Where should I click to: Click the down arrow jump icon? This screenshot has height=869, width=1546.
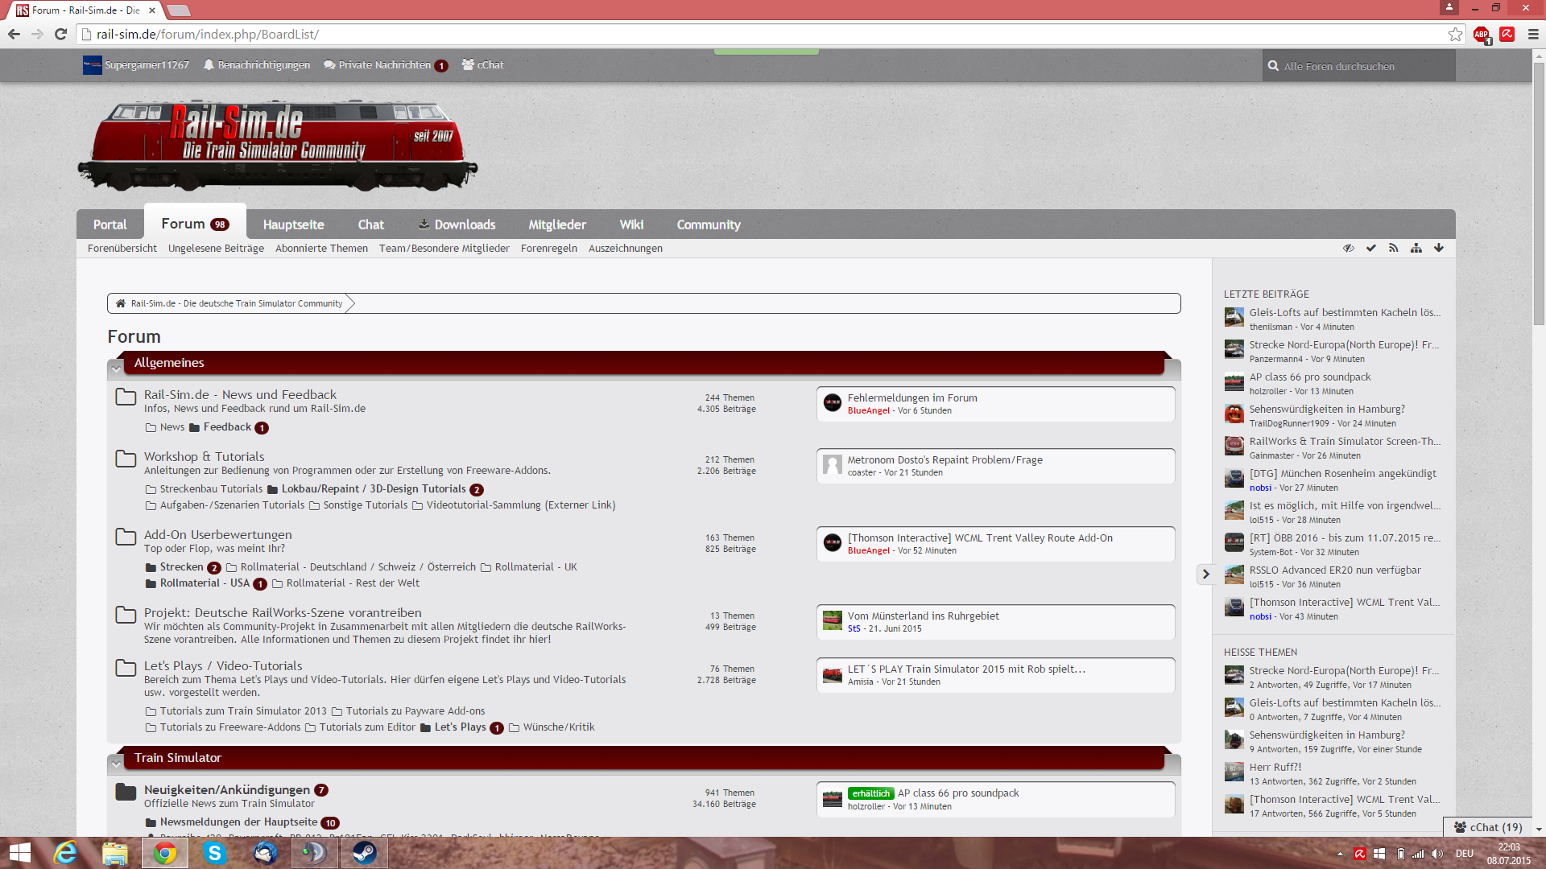[1438, 248]
